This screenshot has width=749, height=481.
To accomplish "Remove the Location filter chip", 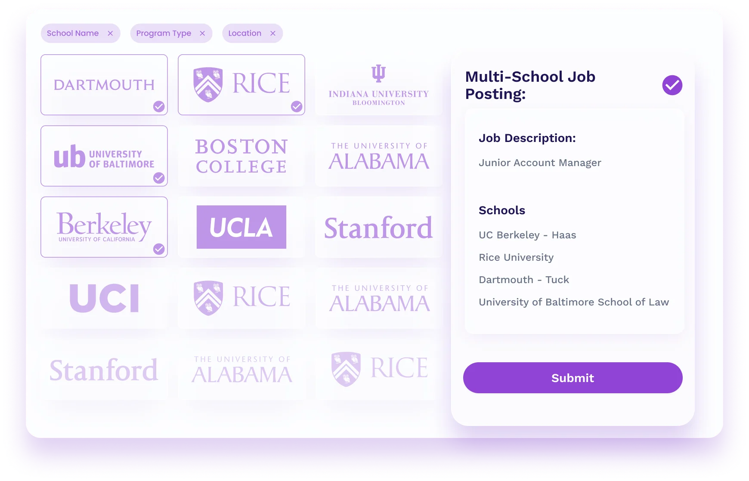I will pyautogui.click(x=273, y=34).
